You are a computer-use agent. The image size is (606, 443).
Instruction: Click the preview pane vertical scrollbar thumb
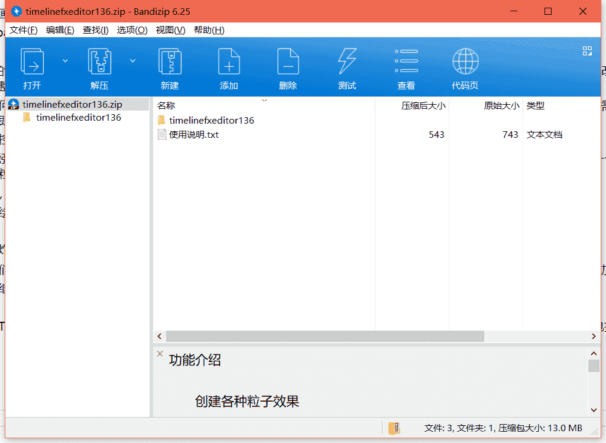click(594, 366)
